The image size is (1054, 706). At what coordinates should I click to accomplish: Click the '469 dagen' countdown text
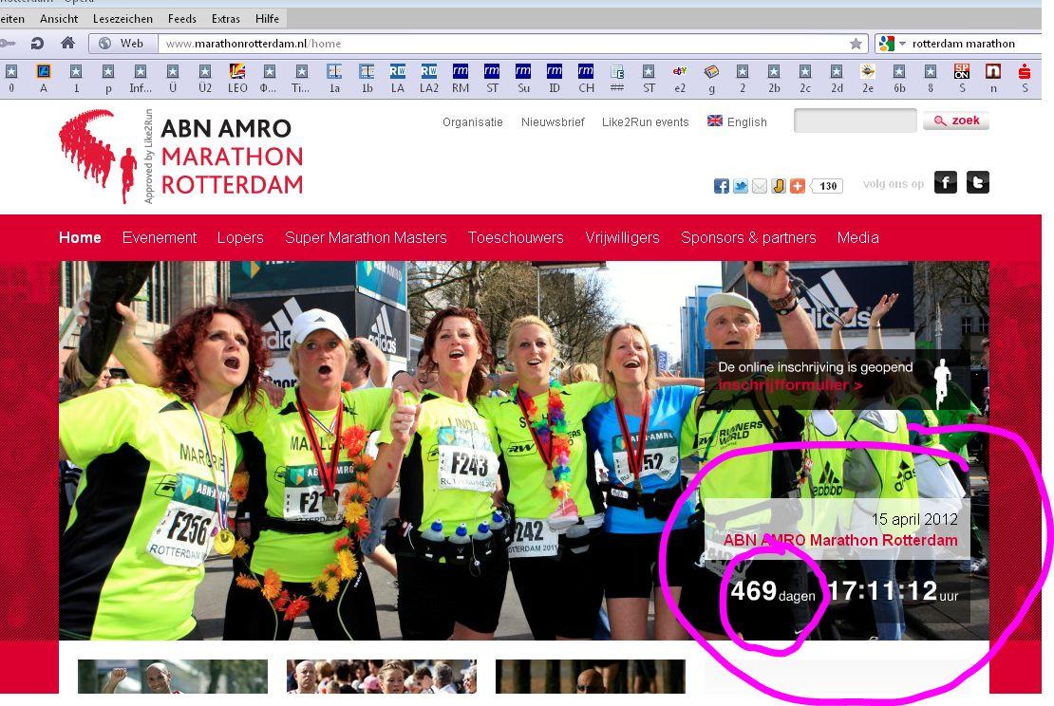coord(772,592)
